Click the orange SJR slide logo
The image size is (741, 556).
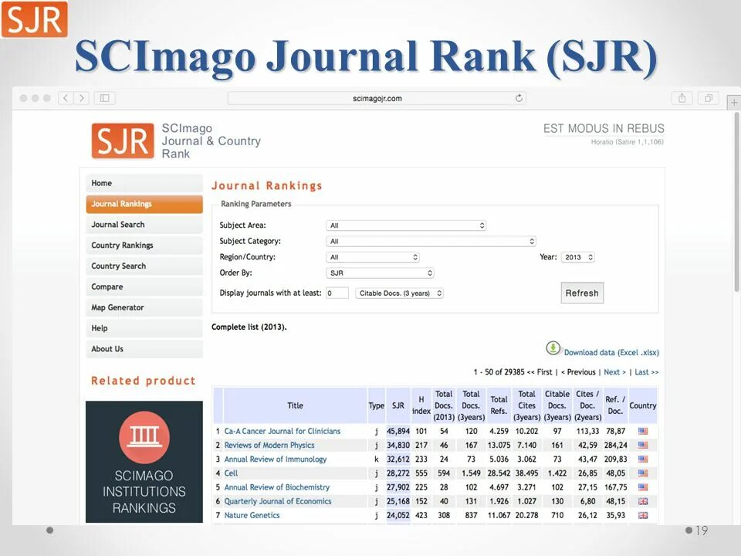click(x=35, y=19)
